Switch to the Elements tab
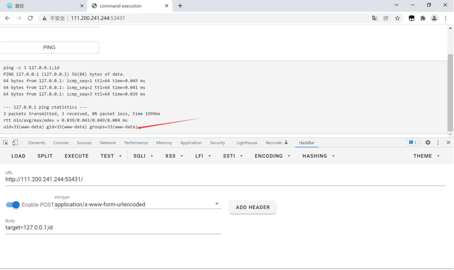Image resolution: width=454 pixels, height=270 pixels. (x=37, y=143)
